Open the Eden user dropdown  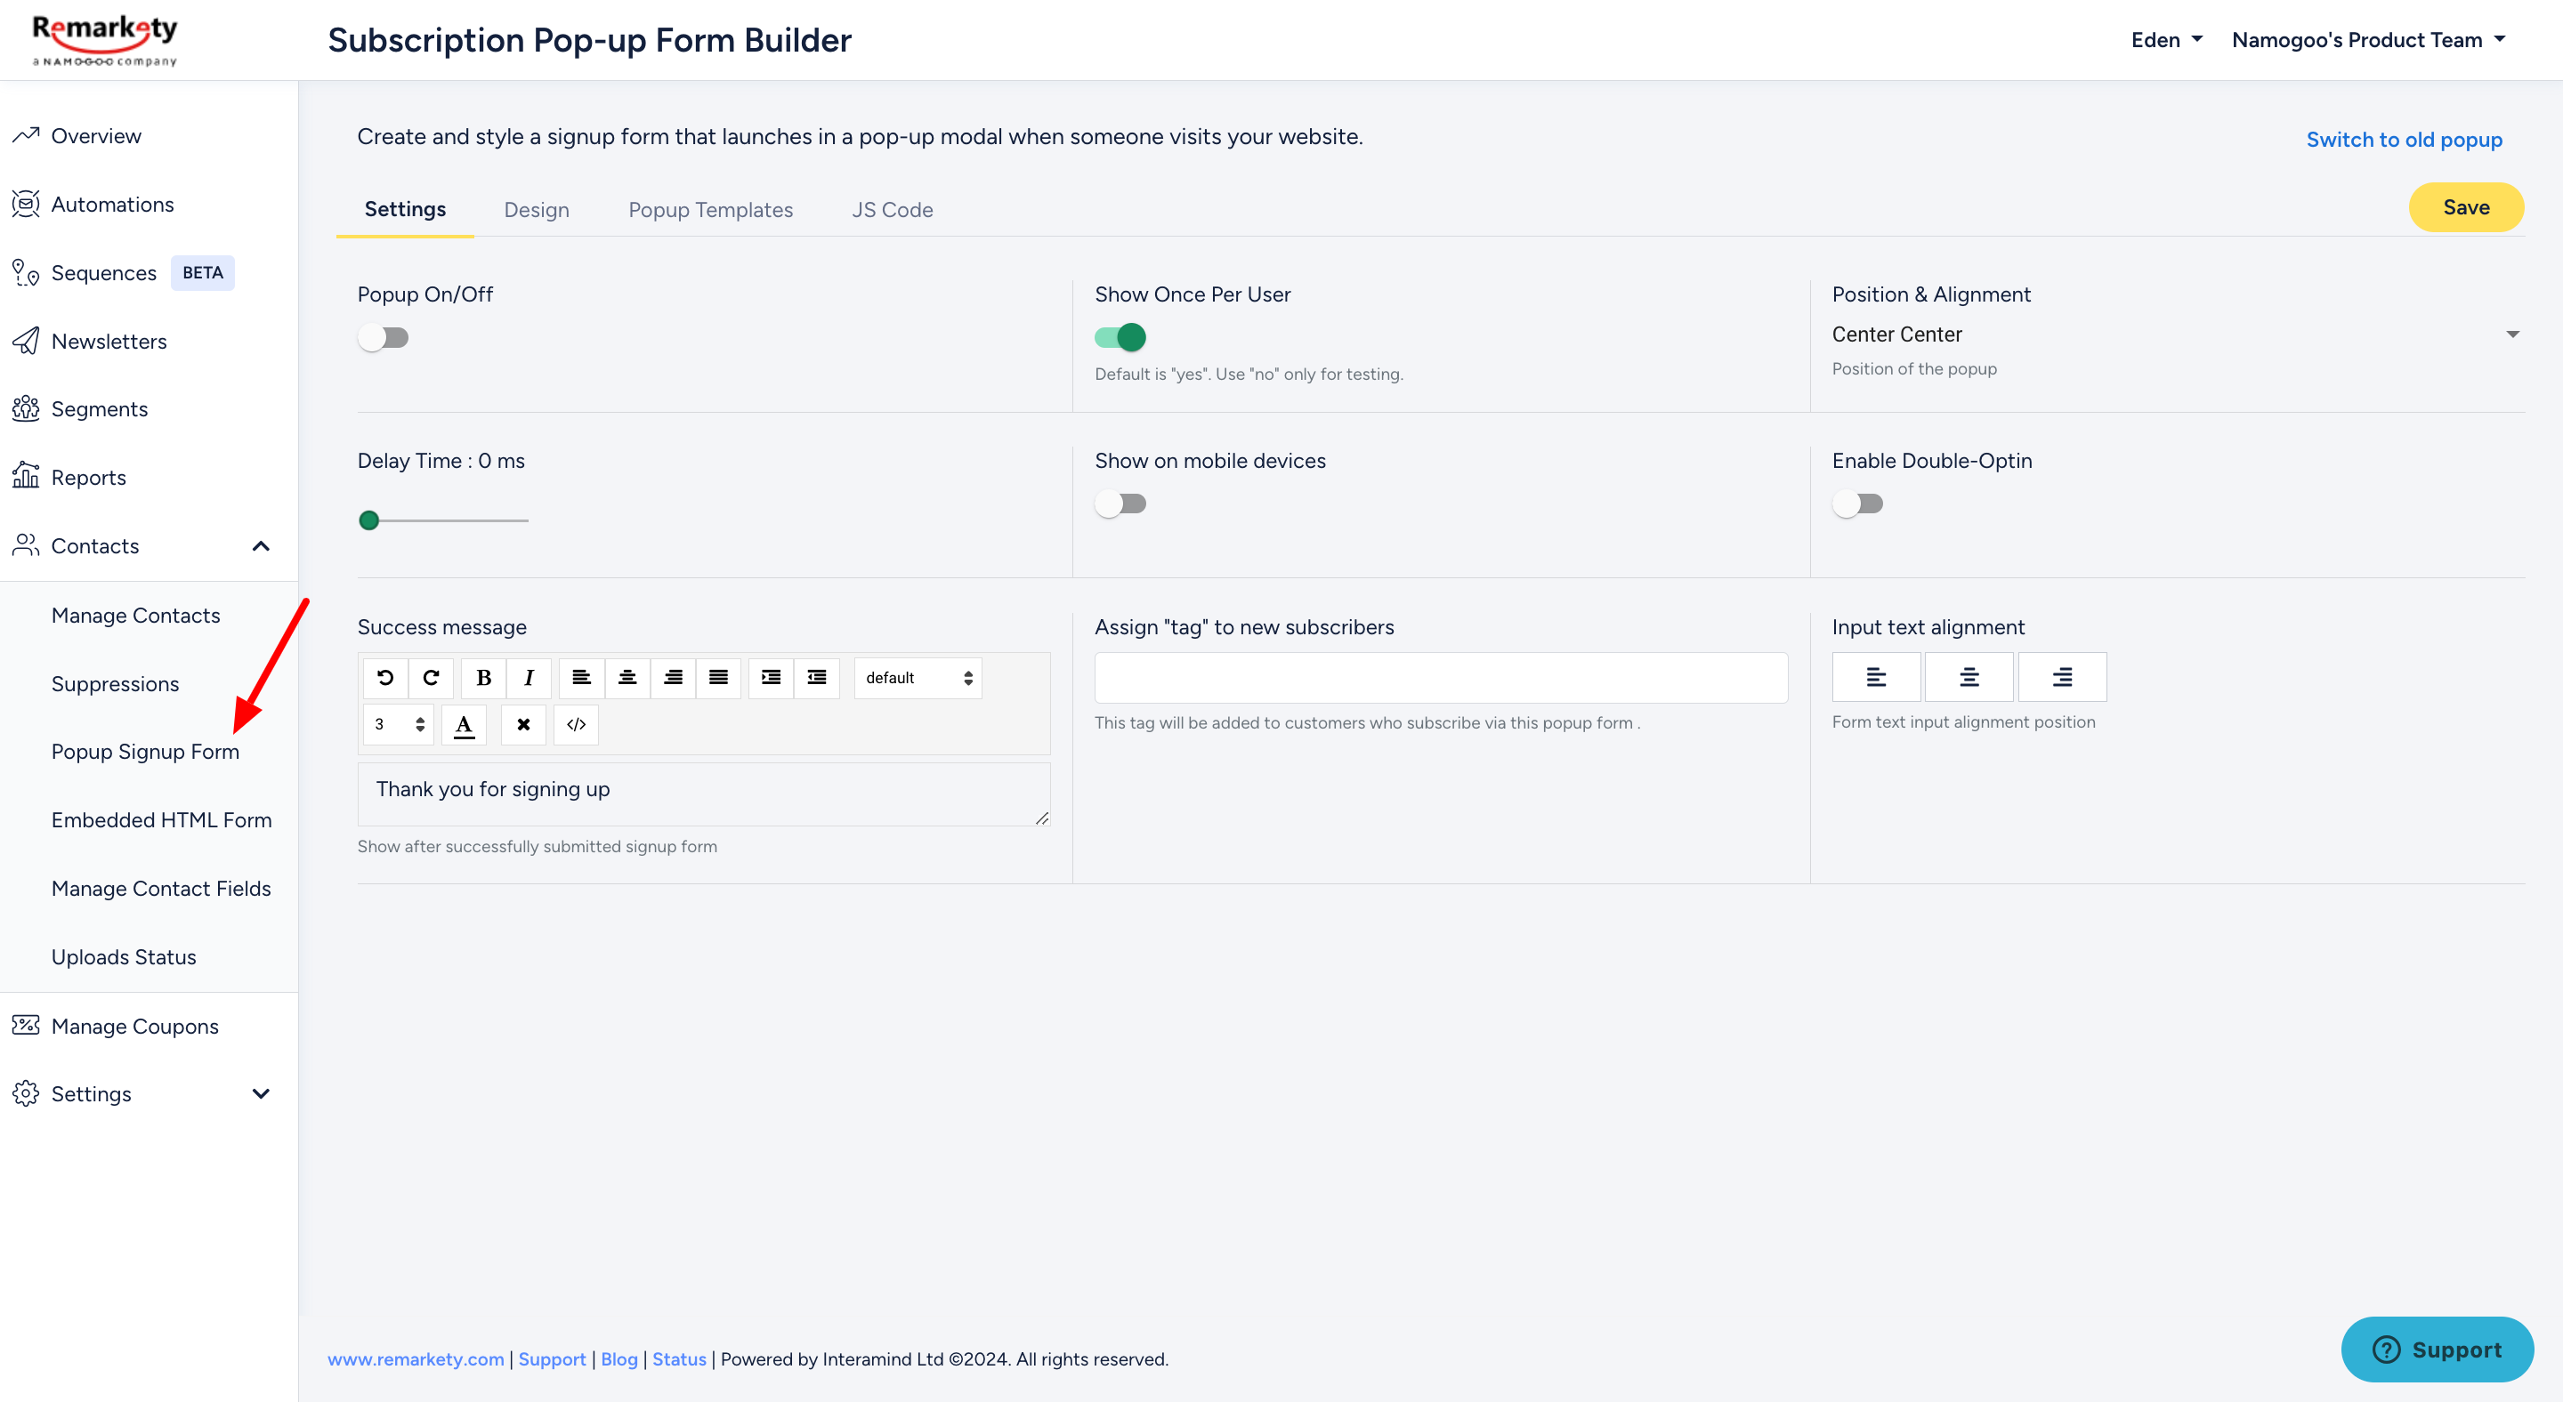2167,41
